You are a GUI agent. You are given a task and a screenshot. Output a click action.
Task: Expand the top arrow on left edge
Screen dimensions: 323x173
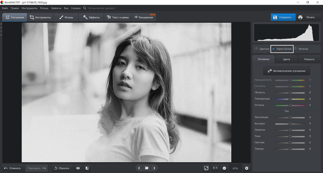coord(1,24)
